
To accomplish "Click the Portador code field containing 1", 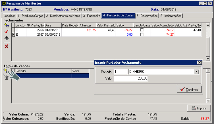I will 120,72.
